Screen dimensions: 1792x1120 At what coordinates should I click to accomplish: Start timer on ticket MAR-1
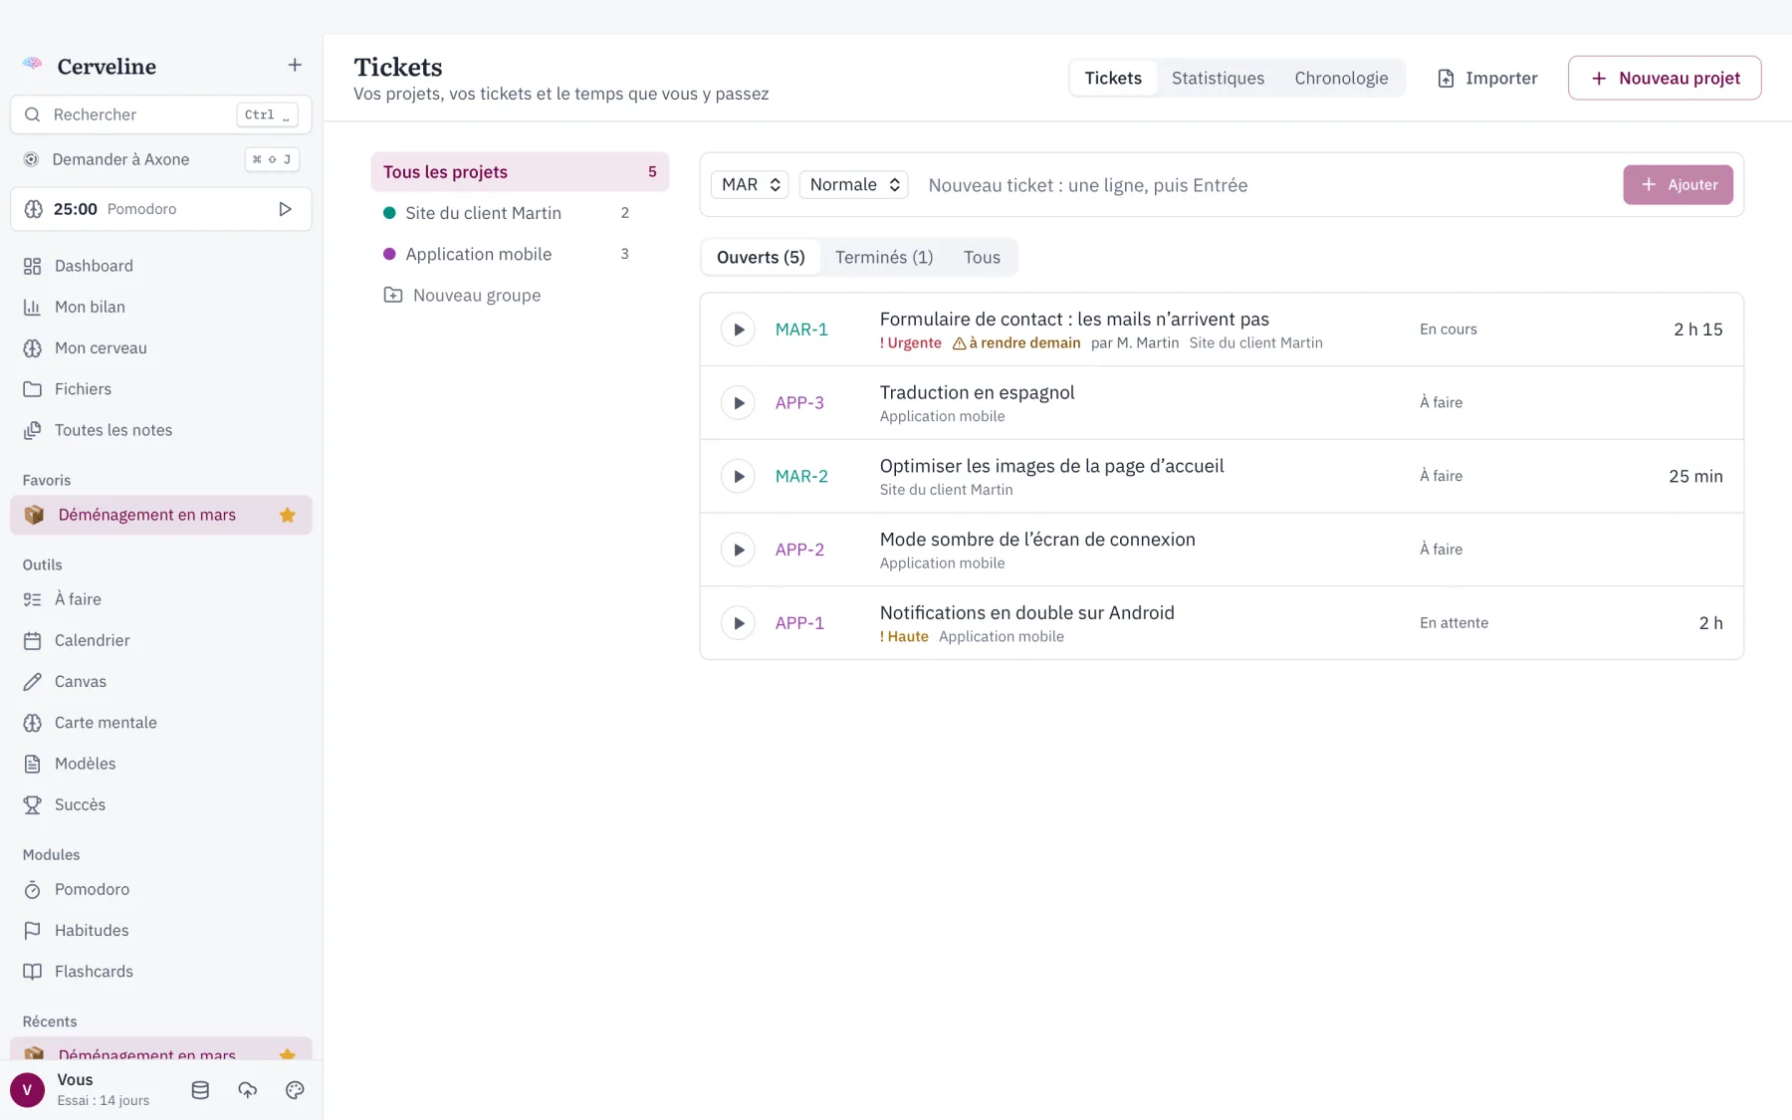(738, 330)
